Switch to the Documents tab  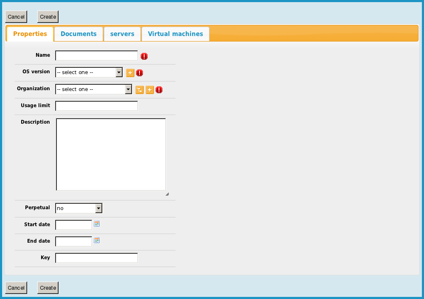(78, 34)
